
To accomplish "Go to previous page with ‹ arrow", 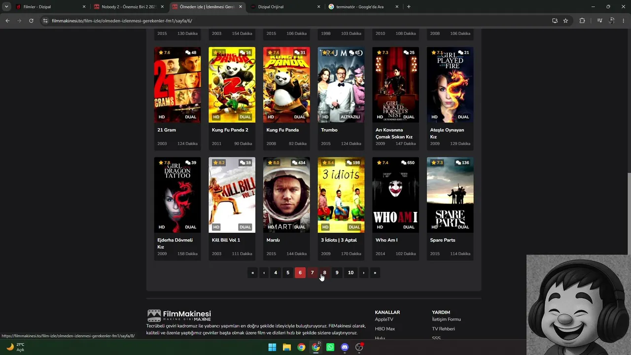I will point(264,273).
